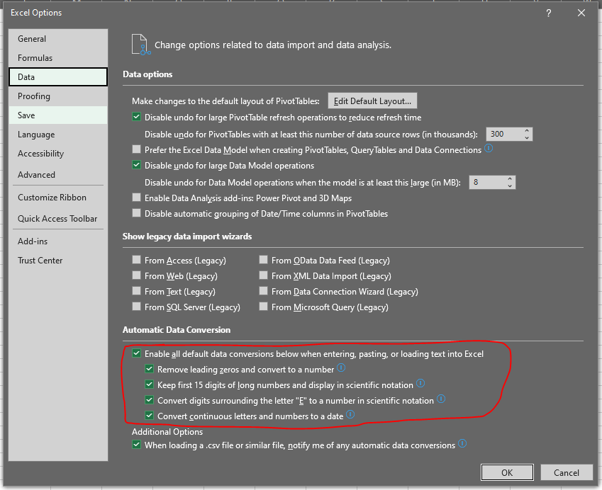Uncheck "Disable undo for large Data Model operations"
The height and width of the screenshot is (490, 602).
pyautogui.click(x=135, y=165)
